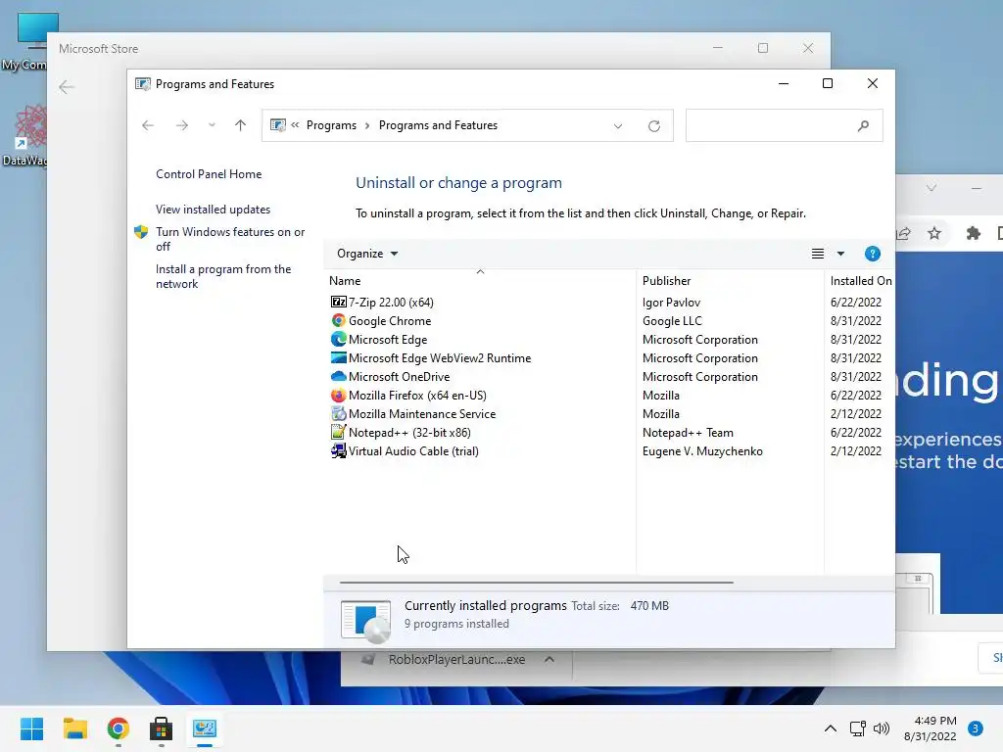Click the DataWag desktop shortcut
The height and width of the screenshot is (752, 1003).
pyautogui.click(x=24, y=136)
